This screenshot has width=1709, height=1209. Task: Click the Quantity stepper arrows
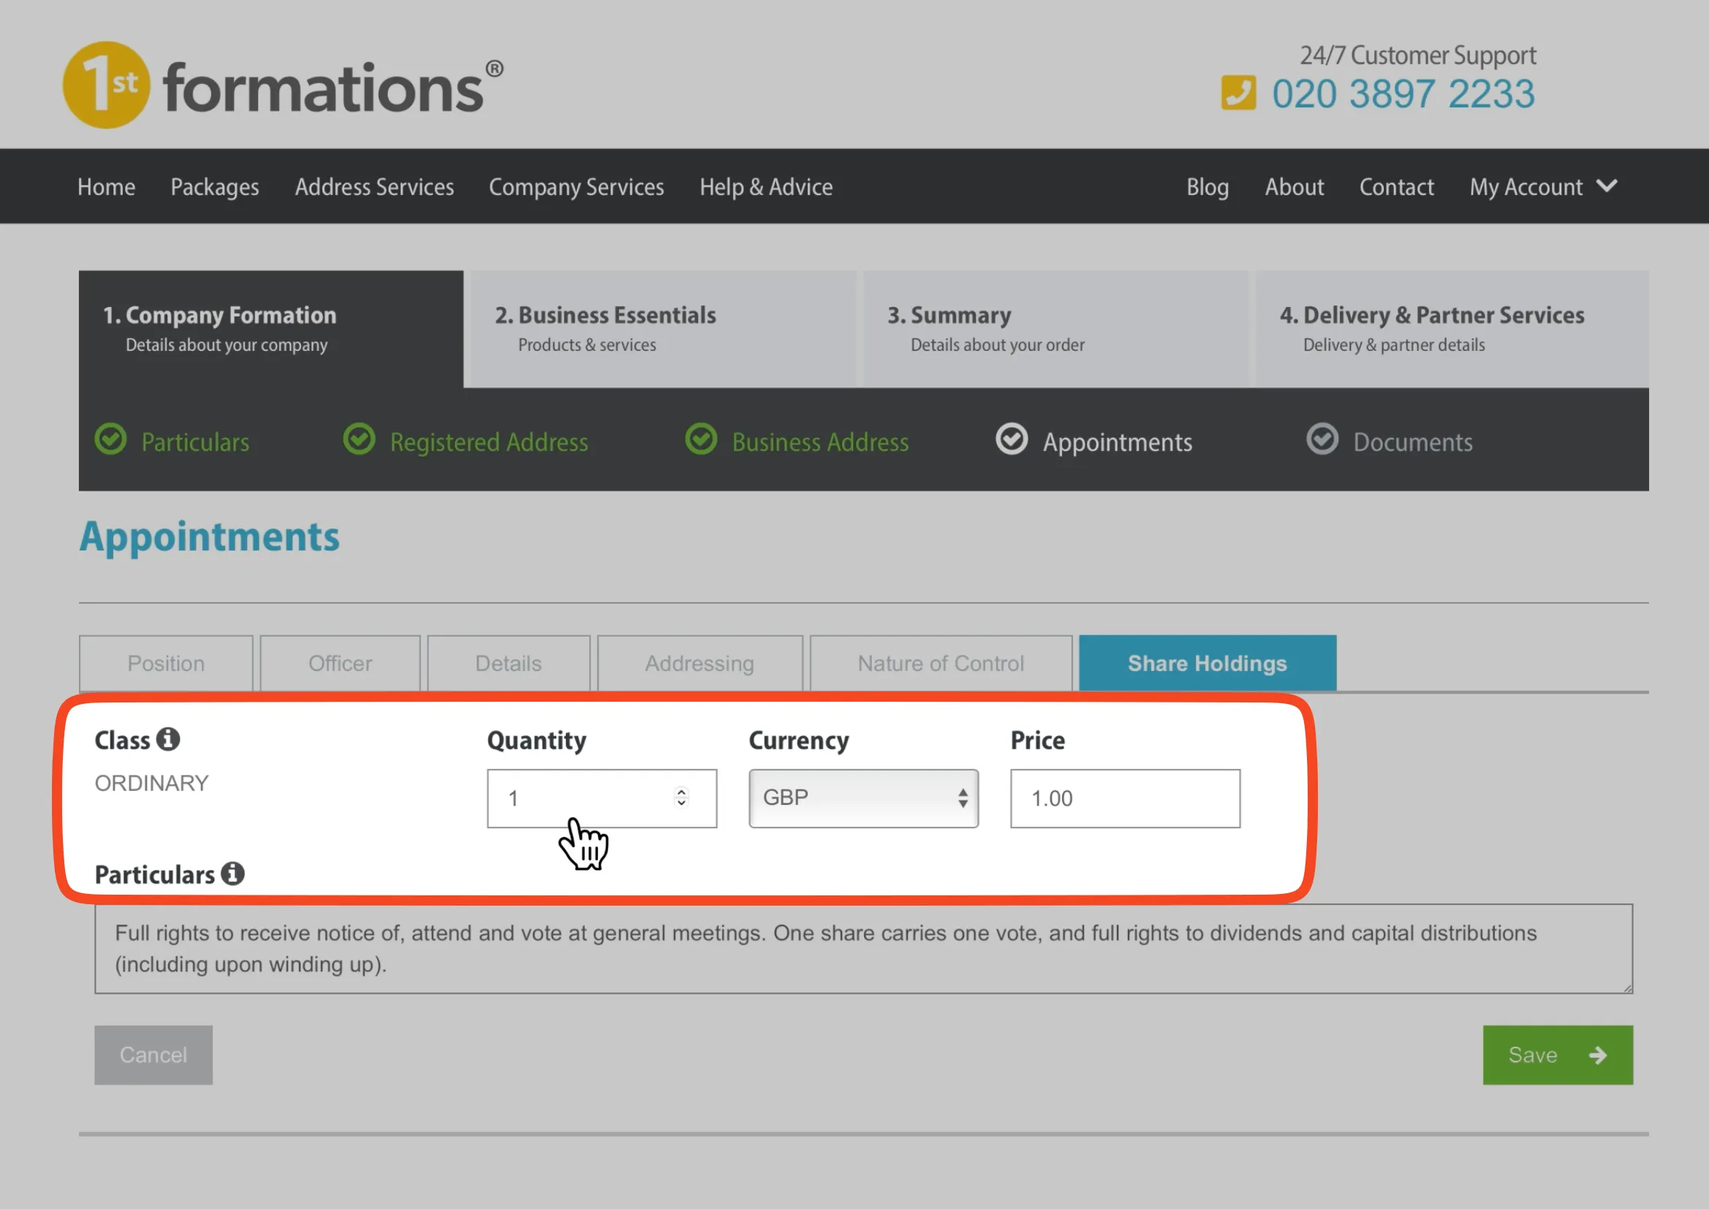[681, 797]
